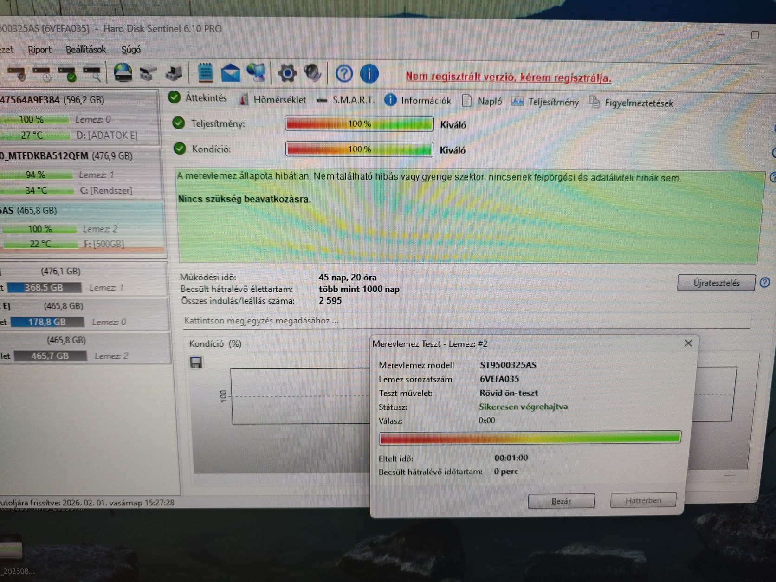
Task: Click the blue envelope e-mail toolbar icon
Action: [231, 73]
